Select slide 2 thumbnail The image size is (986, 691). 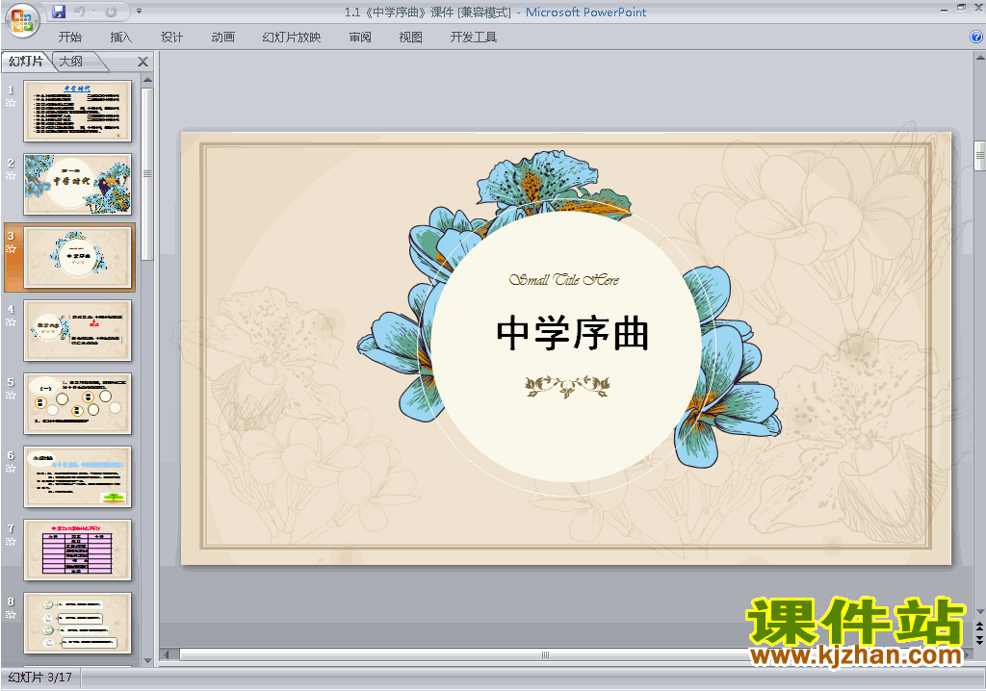pos(77,184)
